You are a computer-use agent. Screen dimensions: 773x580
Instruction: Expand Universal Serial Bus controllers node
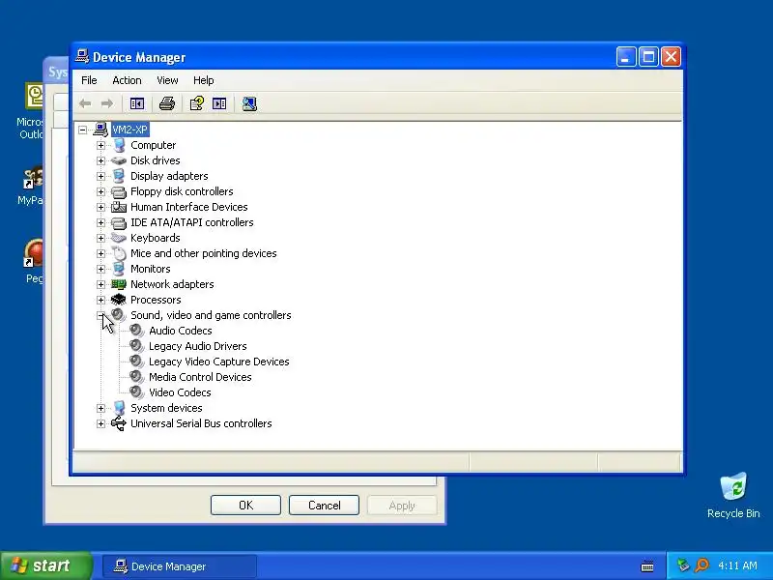pyautogui.click(x=101, y=423)
